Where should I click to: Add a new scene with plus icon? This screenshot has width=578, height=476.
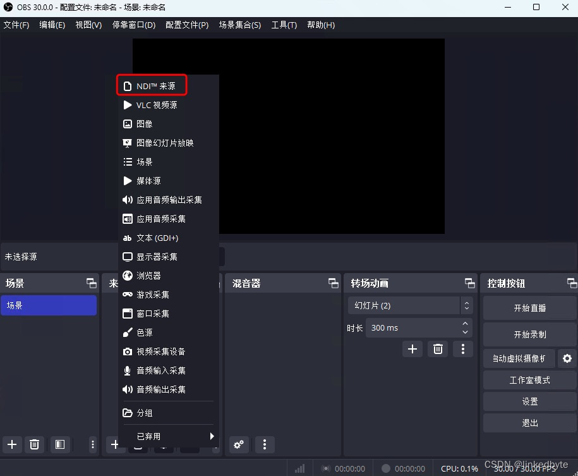(x=12, y=444)
